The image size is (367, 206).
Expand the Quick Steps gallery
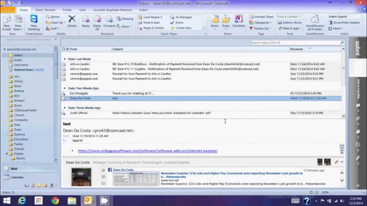pyautogui.click(x=204, y=28)
